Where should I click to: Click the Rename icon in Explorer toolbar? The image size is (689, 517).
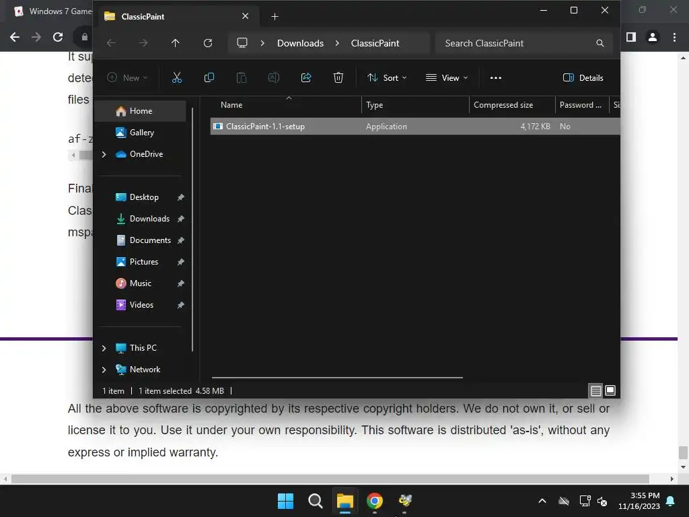(274, 78)
